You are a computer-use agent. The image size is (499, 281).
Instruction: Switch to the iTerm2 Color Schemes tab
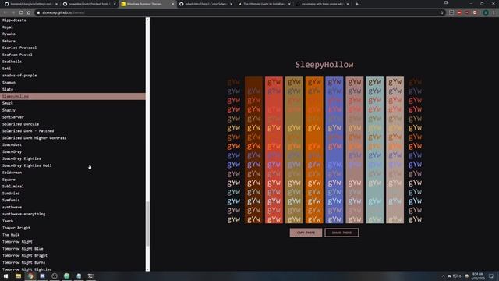206,4
